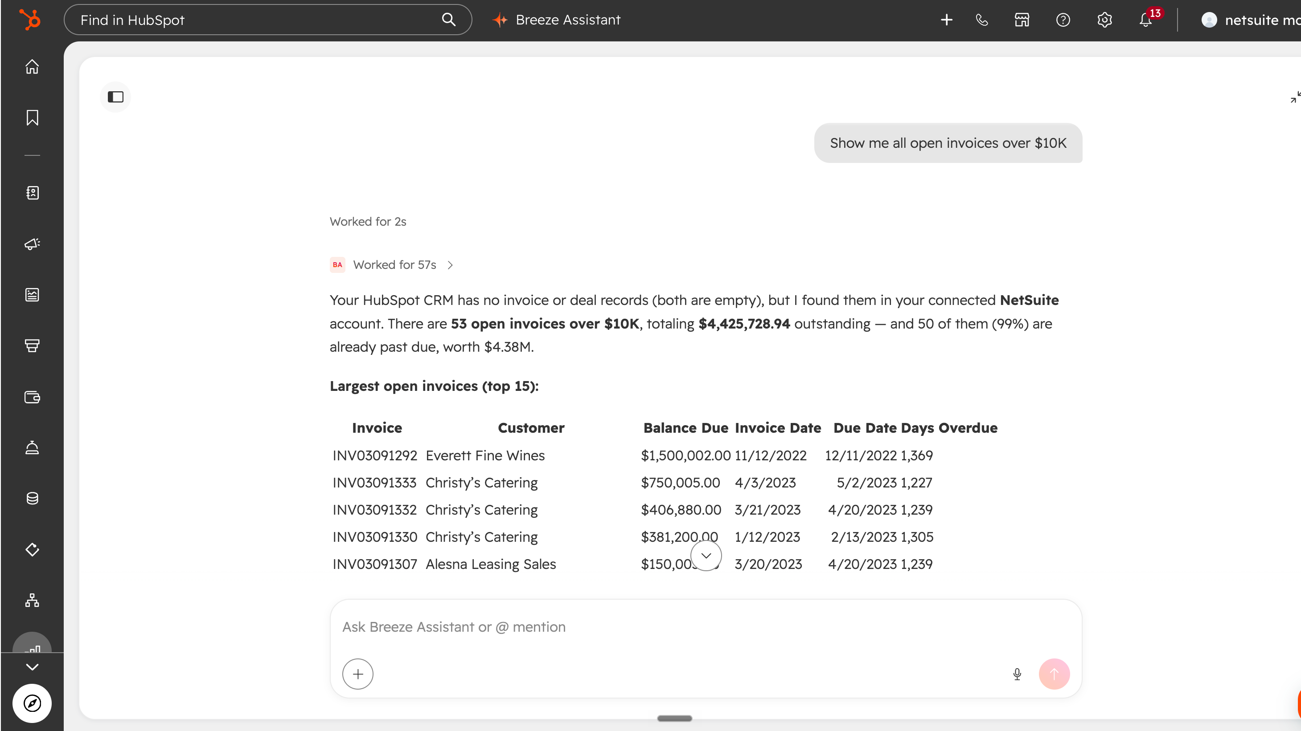Screen dimensions: 1301x731
Task: Open the settings gear icon
Action: pyautogui.click(x=1104, y=20)
